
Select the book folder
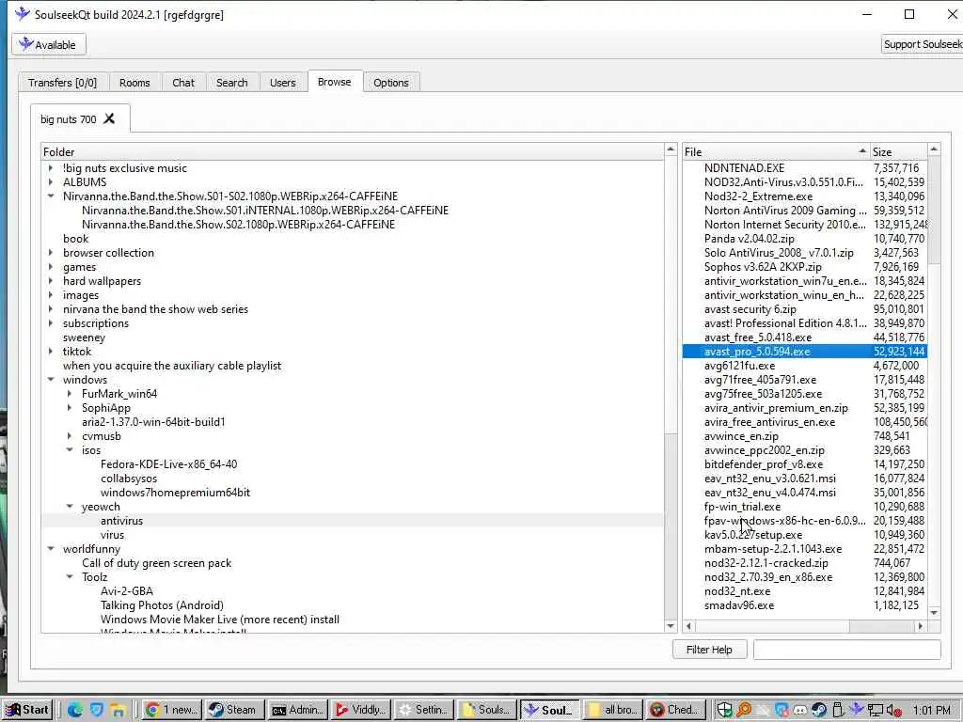(x=75, y=238)
